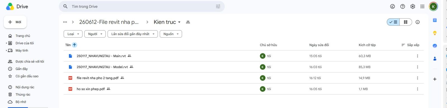Open more actions for ho so xin phep.pdf
447x108 pixels.
coord(418,89)
